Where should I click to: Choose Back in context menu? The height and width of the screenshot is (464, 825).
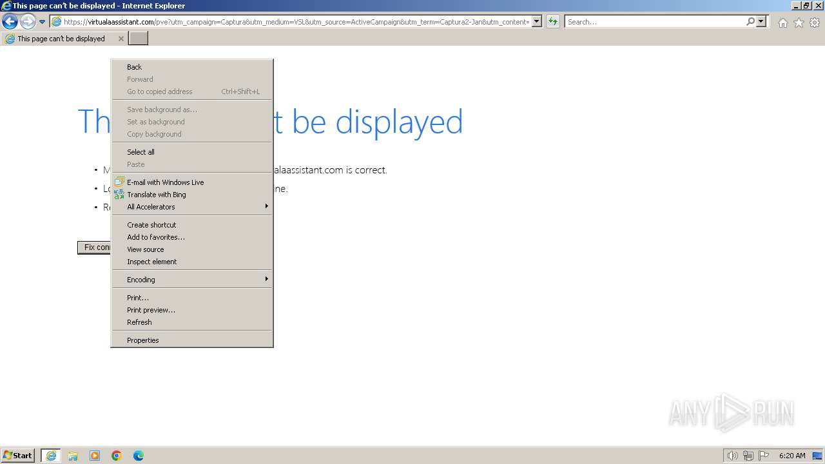[x=192, y=67]
